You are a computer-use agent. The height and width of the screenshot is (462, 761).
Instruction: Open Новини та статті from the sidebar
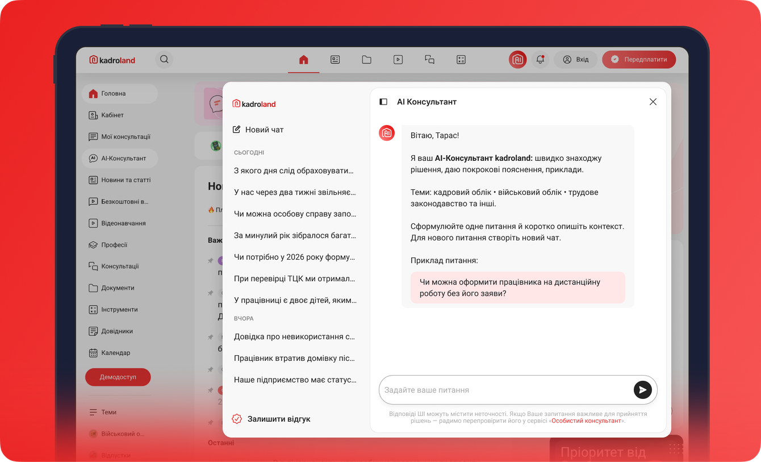[121, 180]
